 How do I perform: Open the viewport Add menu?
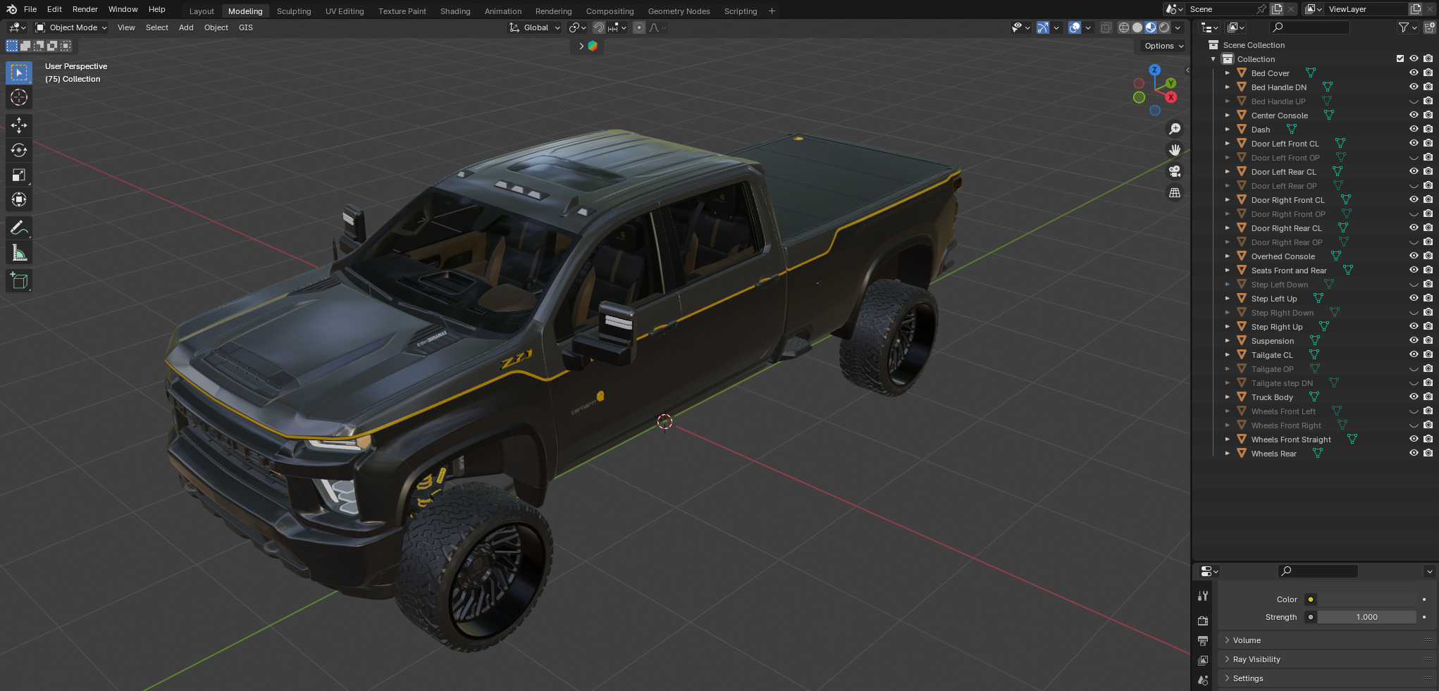coord(186,27)
